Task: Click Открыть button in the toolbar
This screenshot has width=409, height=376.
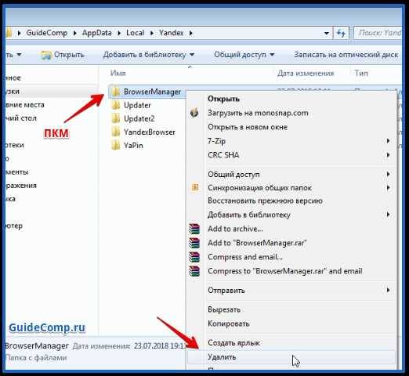Action: pyautogui.click(x=63, y=55)
